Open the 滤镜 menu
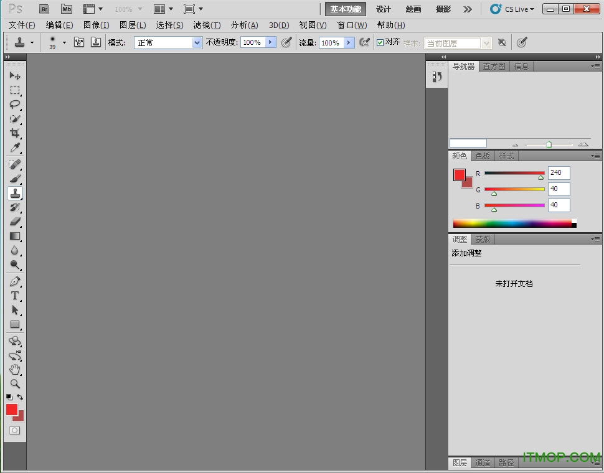The width and height of the screenshot is (604, 473). (207, 25)
